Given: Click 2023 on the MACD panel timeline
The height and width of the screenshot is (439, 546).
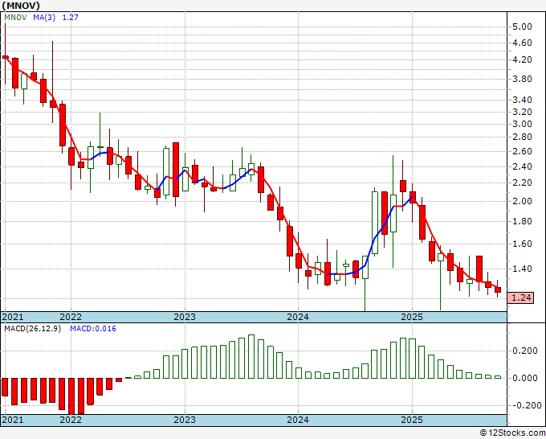Looking at the screenshot, I should tap(185, 421).
